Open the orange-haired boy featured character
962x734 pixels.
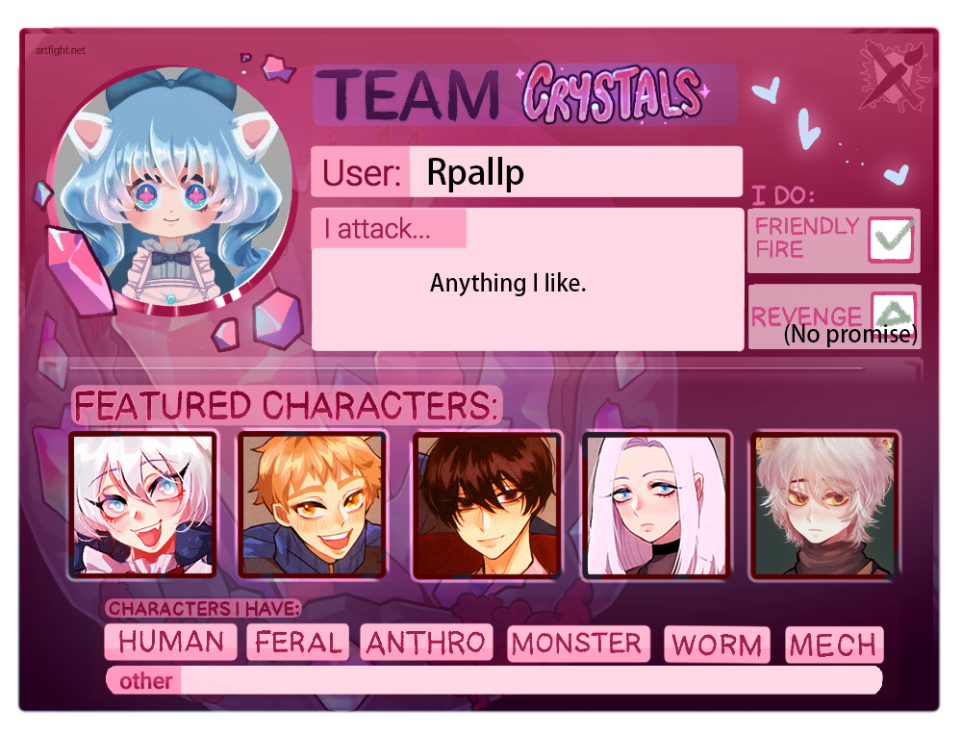click(312, 505)
